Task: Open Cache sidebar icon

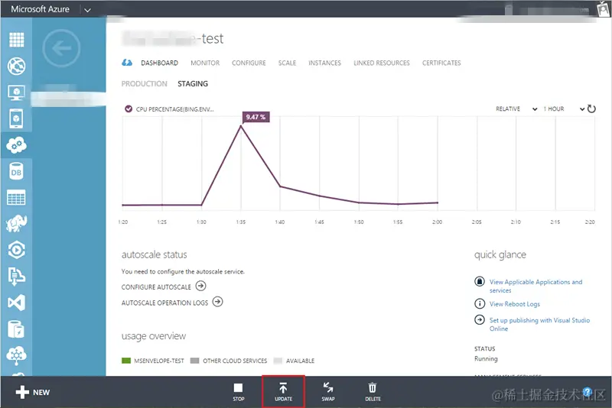Action: [16, 329]
